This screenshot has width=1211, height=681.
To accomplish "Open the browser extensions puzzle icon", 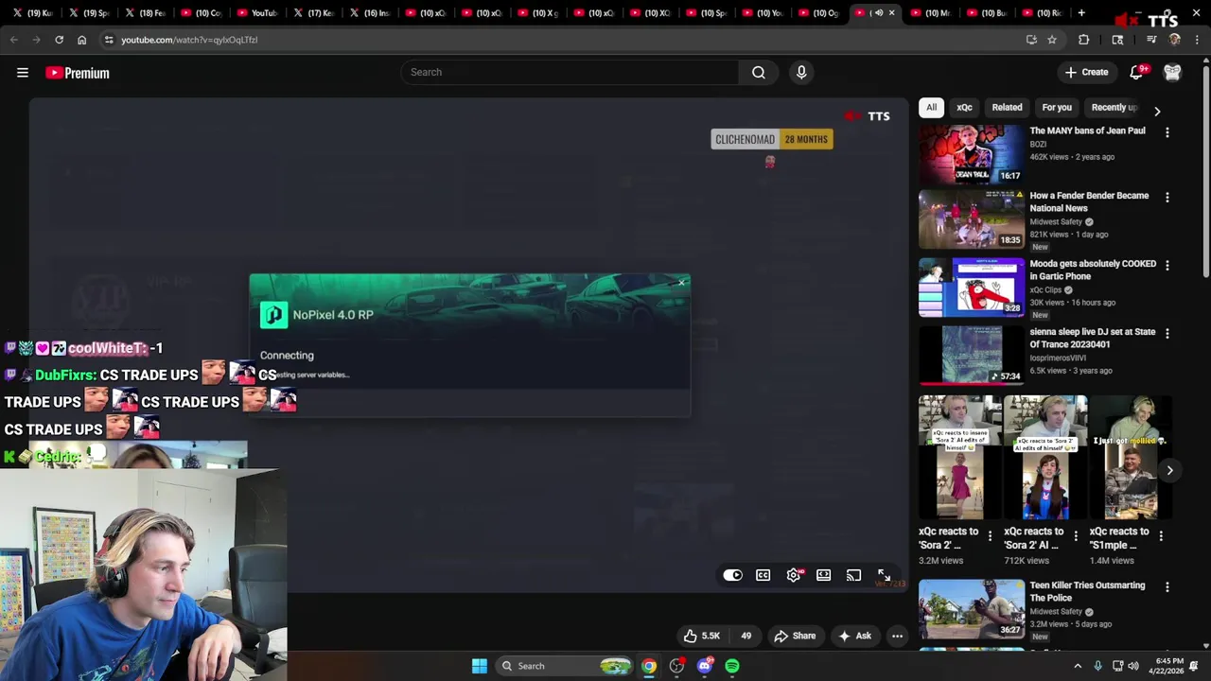I will [1084, 40].
